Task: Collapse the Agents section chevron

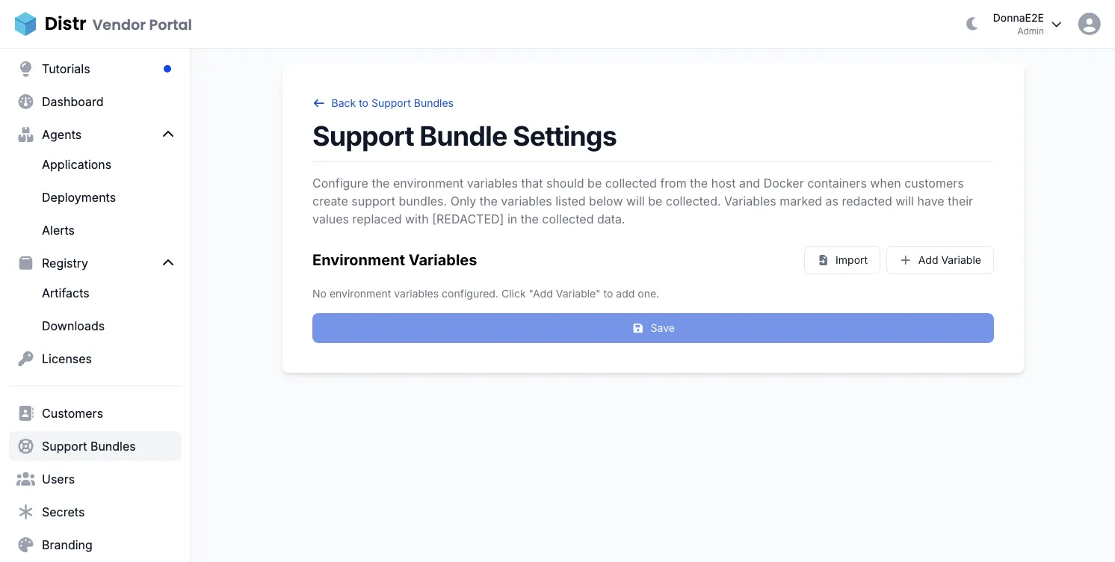Action: (168, 134)
